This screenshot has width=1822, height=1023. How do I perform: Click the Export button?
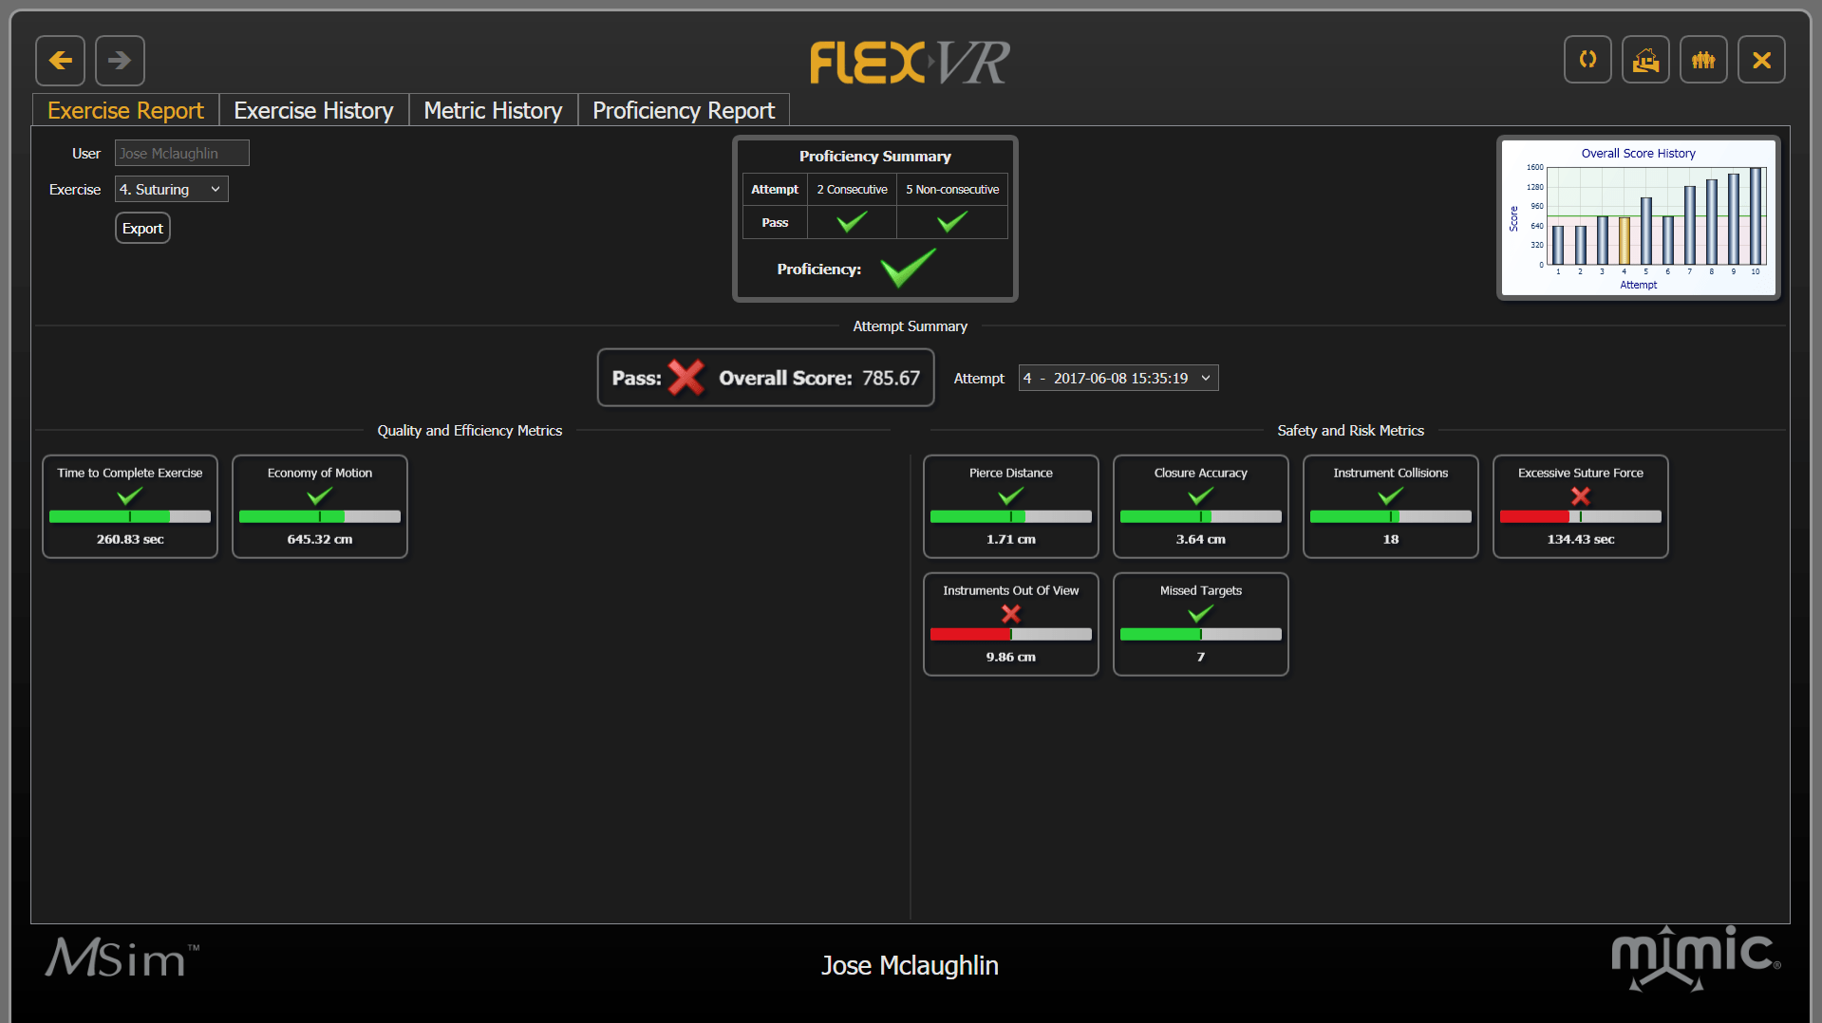(x=142, y=228)
